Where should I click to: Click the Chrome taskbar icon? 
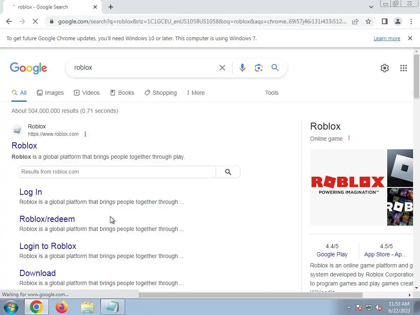pos(37,307)
